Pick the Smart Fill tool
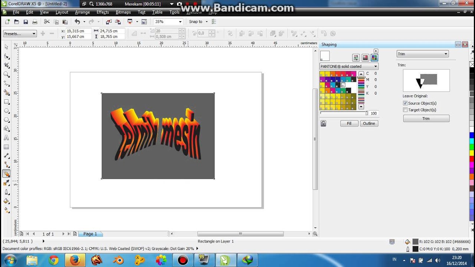Image resolution: width=475 pixels, height=267 pixels. tap(6, 92)
